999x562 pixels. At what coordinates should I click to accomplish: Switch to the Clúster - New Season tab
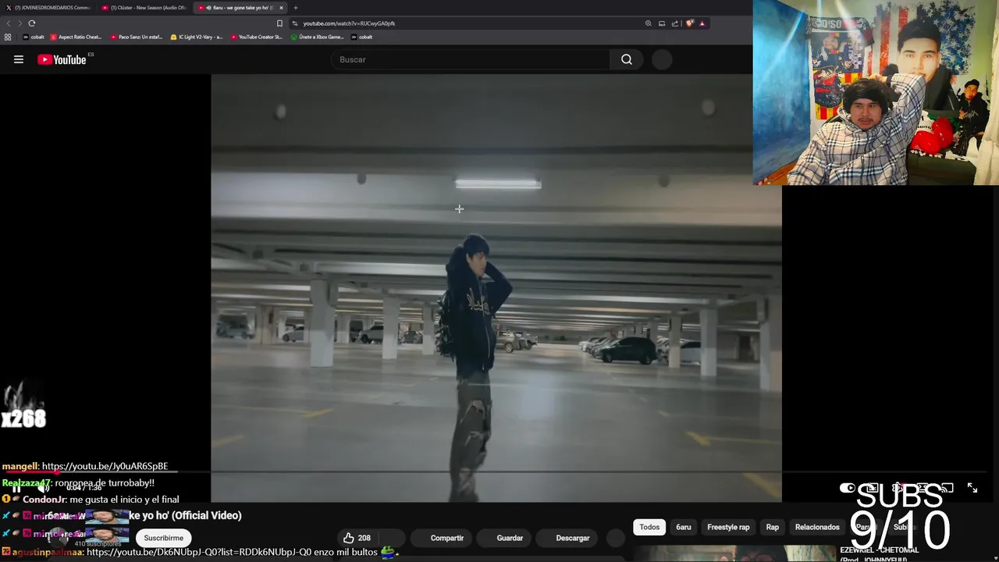(145, 8)
